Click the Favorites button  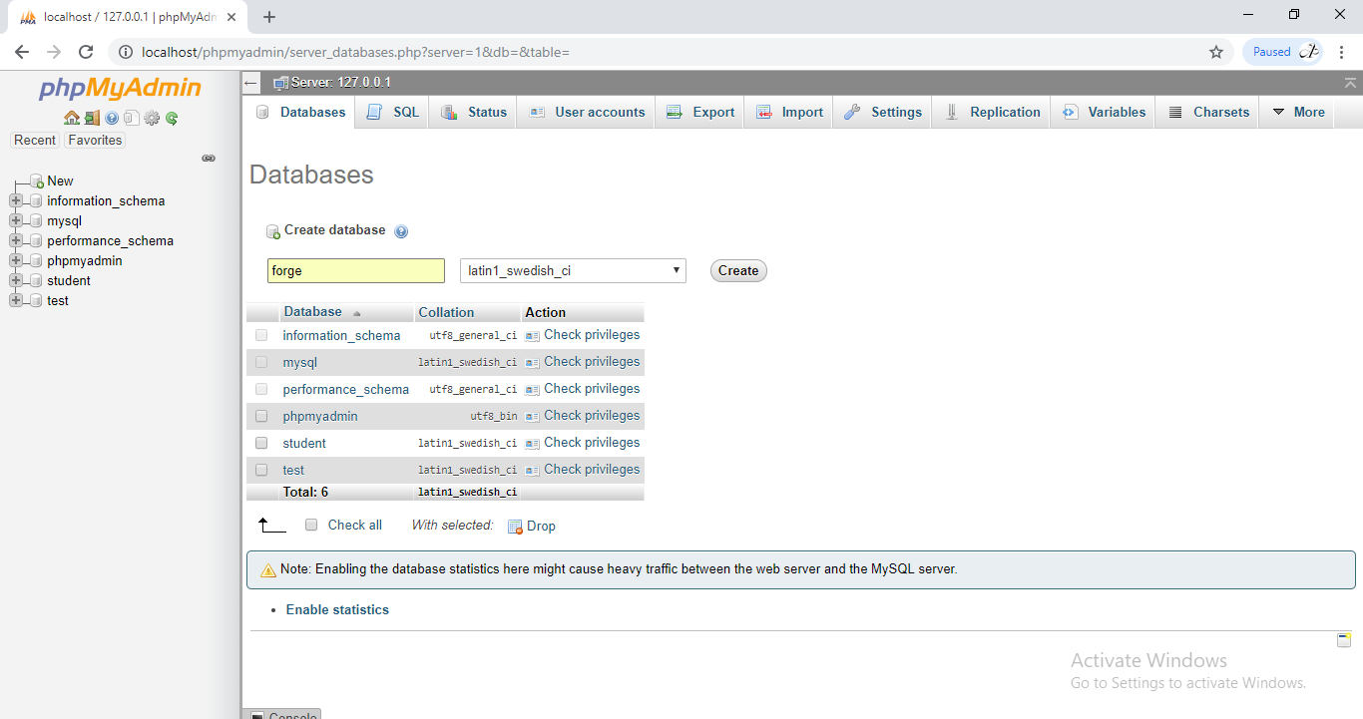[95, 141]
